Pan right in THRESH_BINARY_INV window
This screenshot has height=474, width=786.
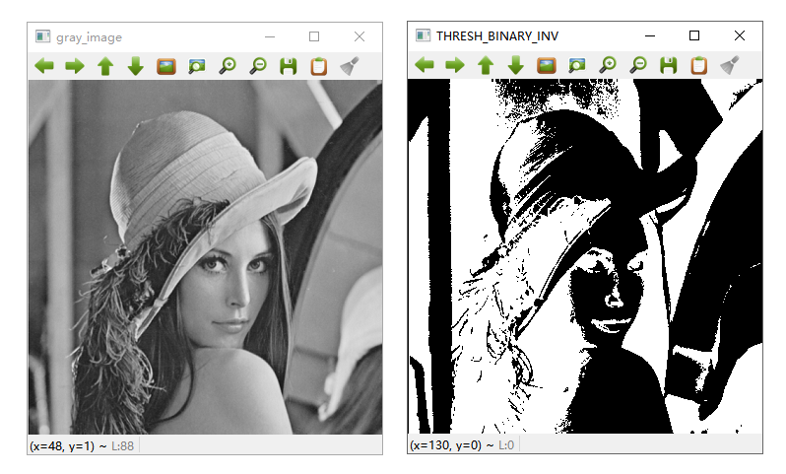click(455, 65)
